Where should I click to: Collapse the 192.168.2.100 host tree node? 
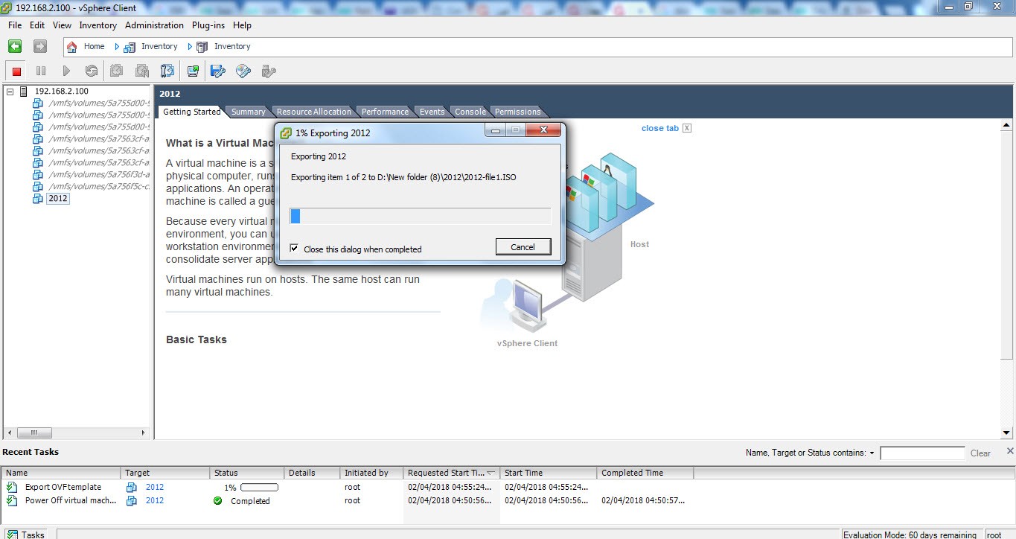(x=10, y=92)
